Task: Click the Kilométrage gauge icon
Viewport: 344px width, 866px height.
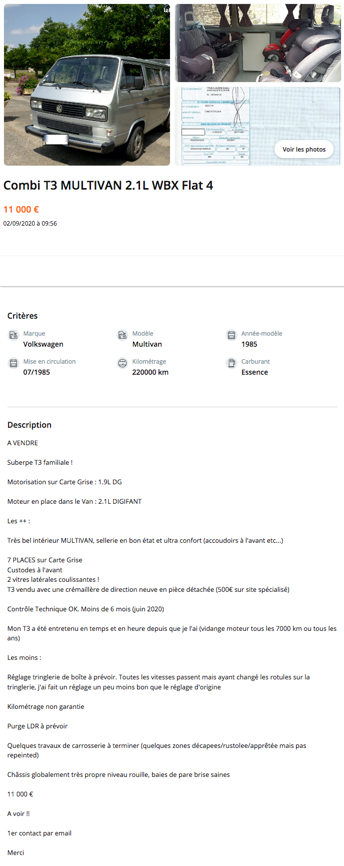Action: coord(122,363)
